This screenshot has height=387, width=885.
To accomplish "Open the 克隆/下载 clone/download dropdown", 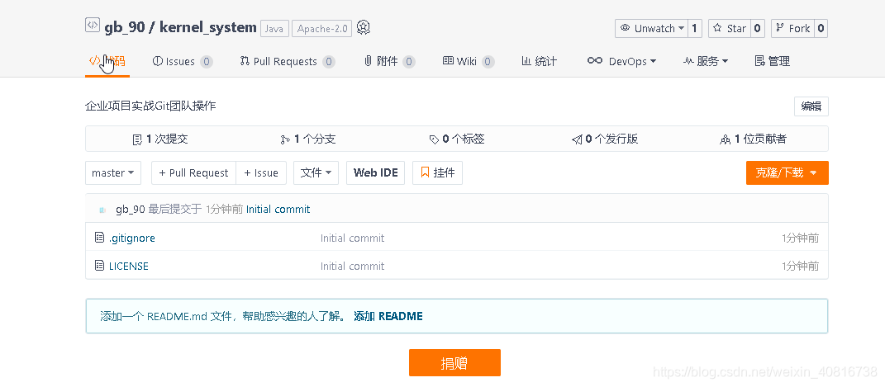I will 787,173.
